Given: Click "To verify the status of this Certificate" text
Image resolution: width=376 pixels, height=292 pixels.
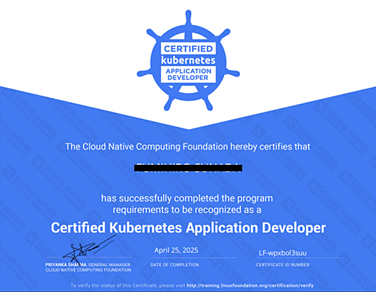Looking at the screenshot, I should (114, 286).
